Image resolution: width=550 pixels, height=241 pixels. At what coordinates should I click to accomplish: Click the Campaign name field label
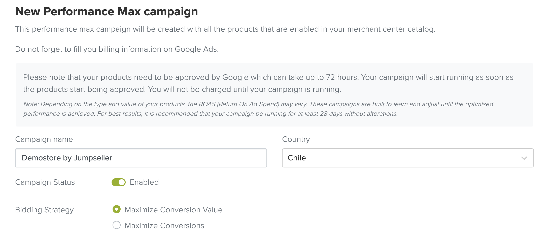click(44, 139)
